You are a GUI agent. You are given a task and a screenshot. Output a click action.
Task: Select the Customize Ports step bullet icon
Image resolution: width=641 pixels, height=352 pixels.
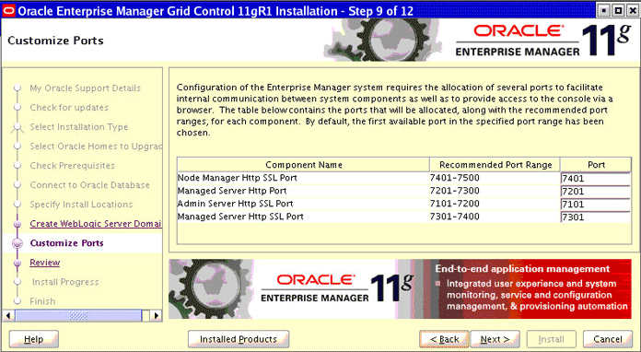(x=17, y=243)
